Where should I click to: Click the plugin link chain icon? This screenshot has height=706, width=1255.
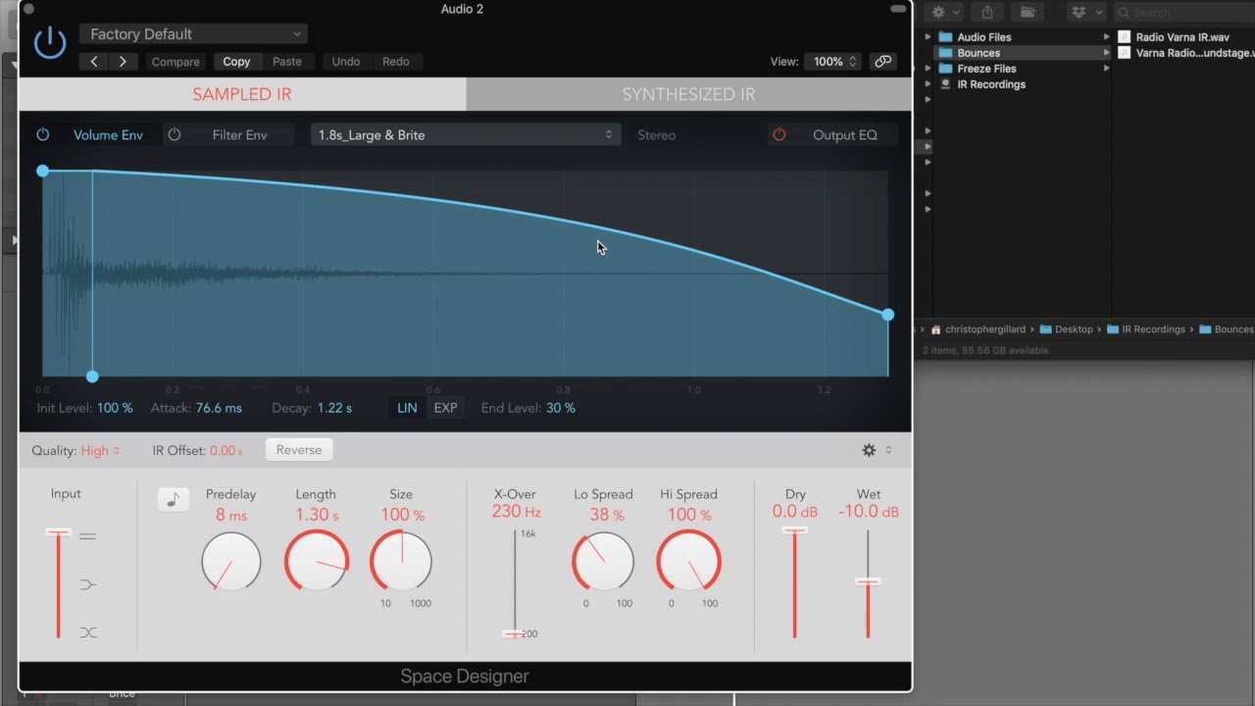[x=883, y=61]
